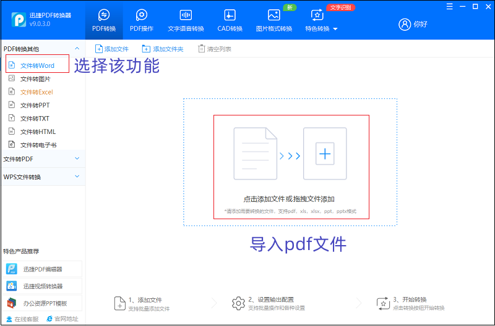495x326 pixels.
Task: Click the 特色产品推荐 heading
Action: point(21,251)
